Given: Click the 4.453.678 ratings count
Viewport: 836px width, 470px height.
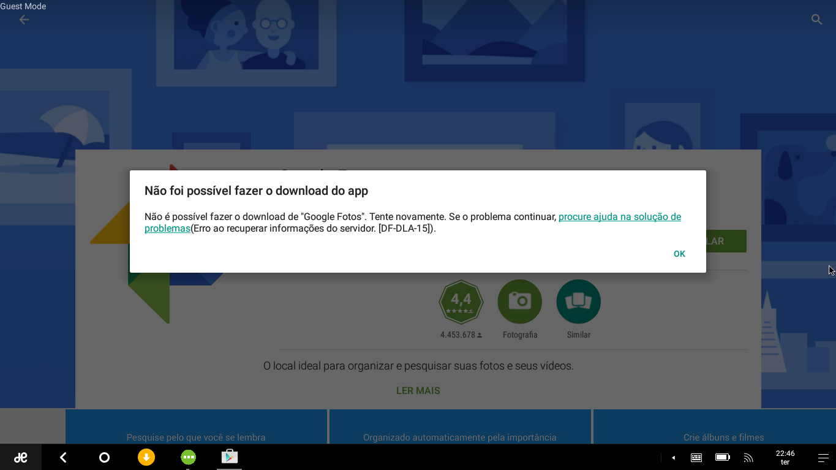Looking at the screenshot, I should click(x=461, y=335).
